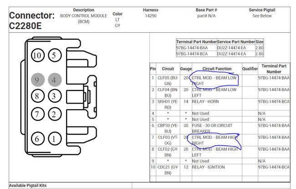Click pin 5 circle in connector diagram

coord(55,55)
